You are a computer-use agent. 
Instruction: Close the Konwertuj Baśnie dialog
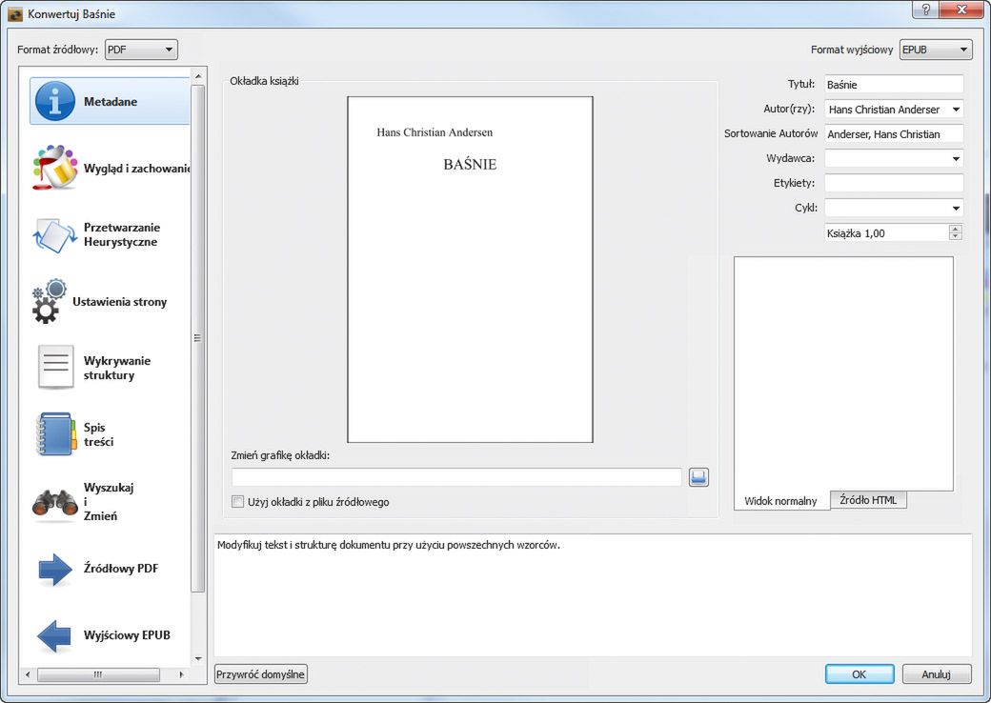(x=961, y=10)
